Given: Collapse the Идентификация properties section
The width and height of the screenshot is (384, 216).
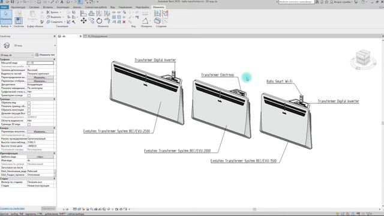Looking at the screenshot, I should (54, 154).
